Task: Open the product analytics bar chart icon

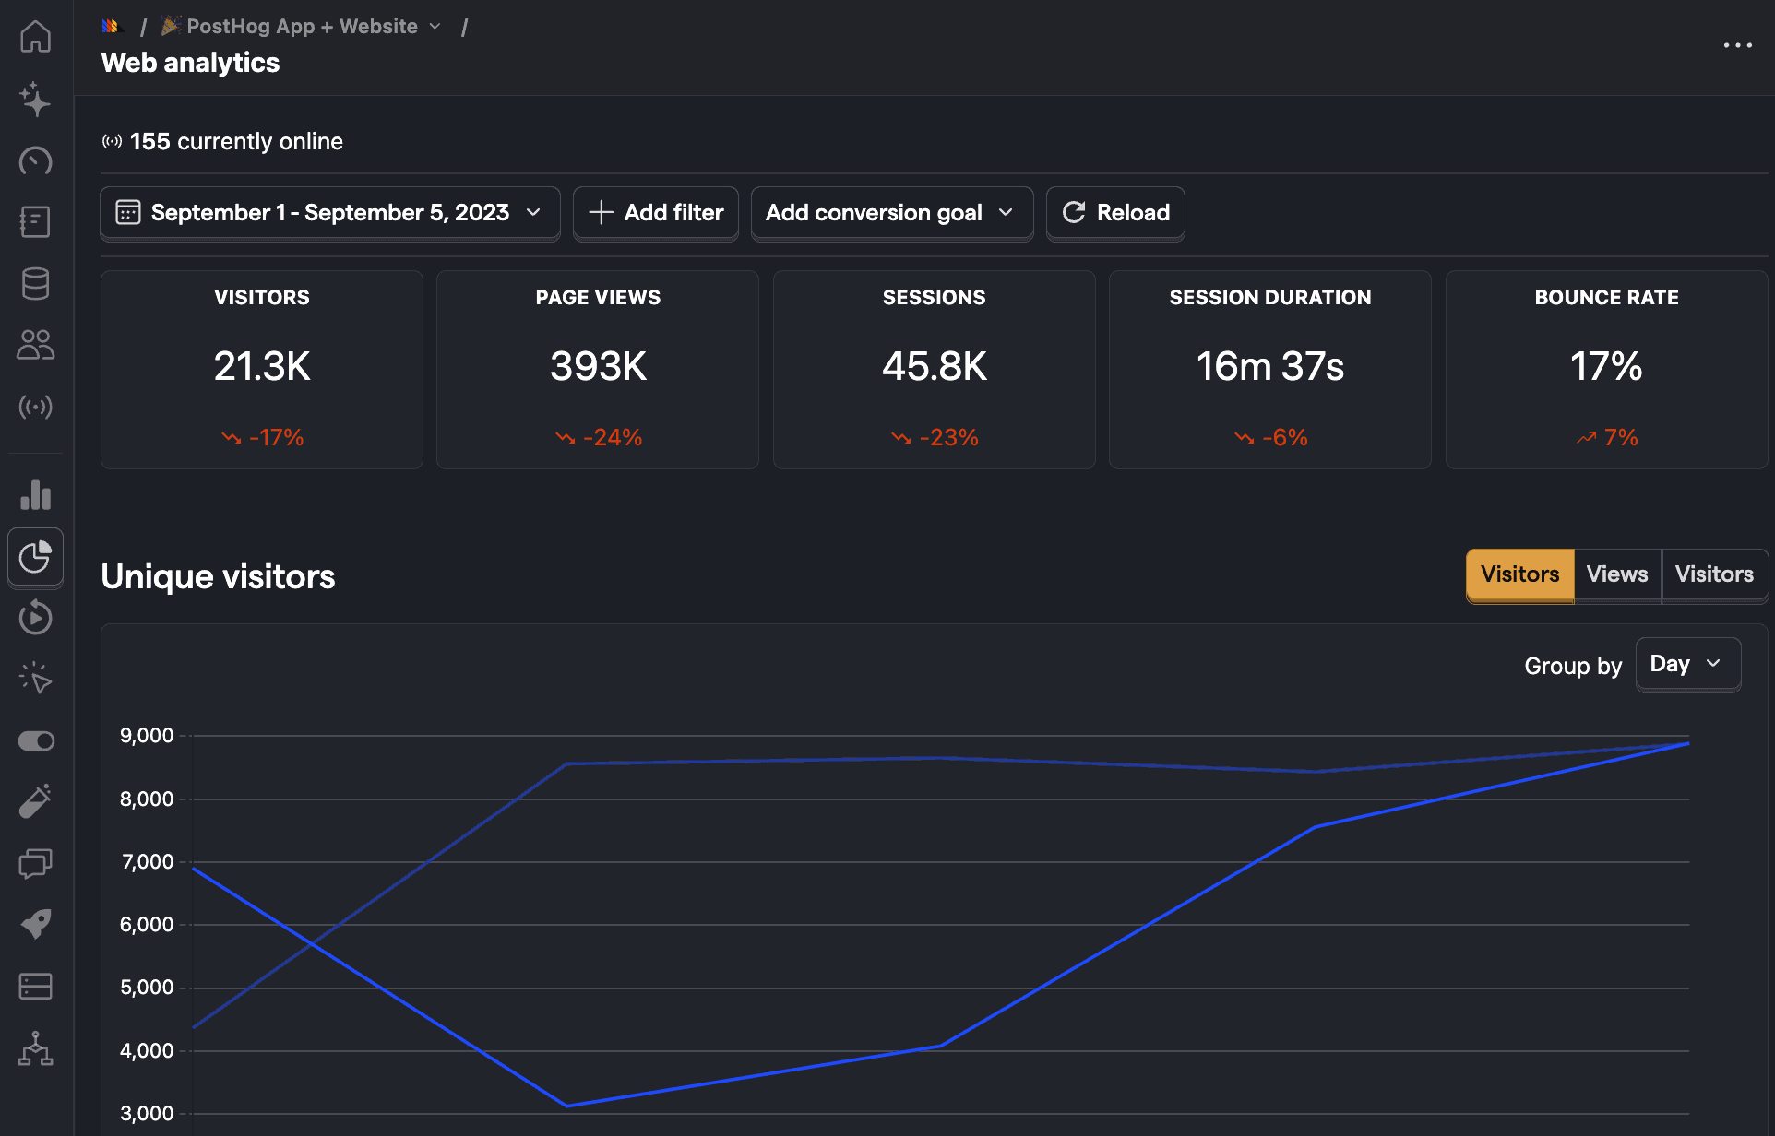Action: coord(36,495)
